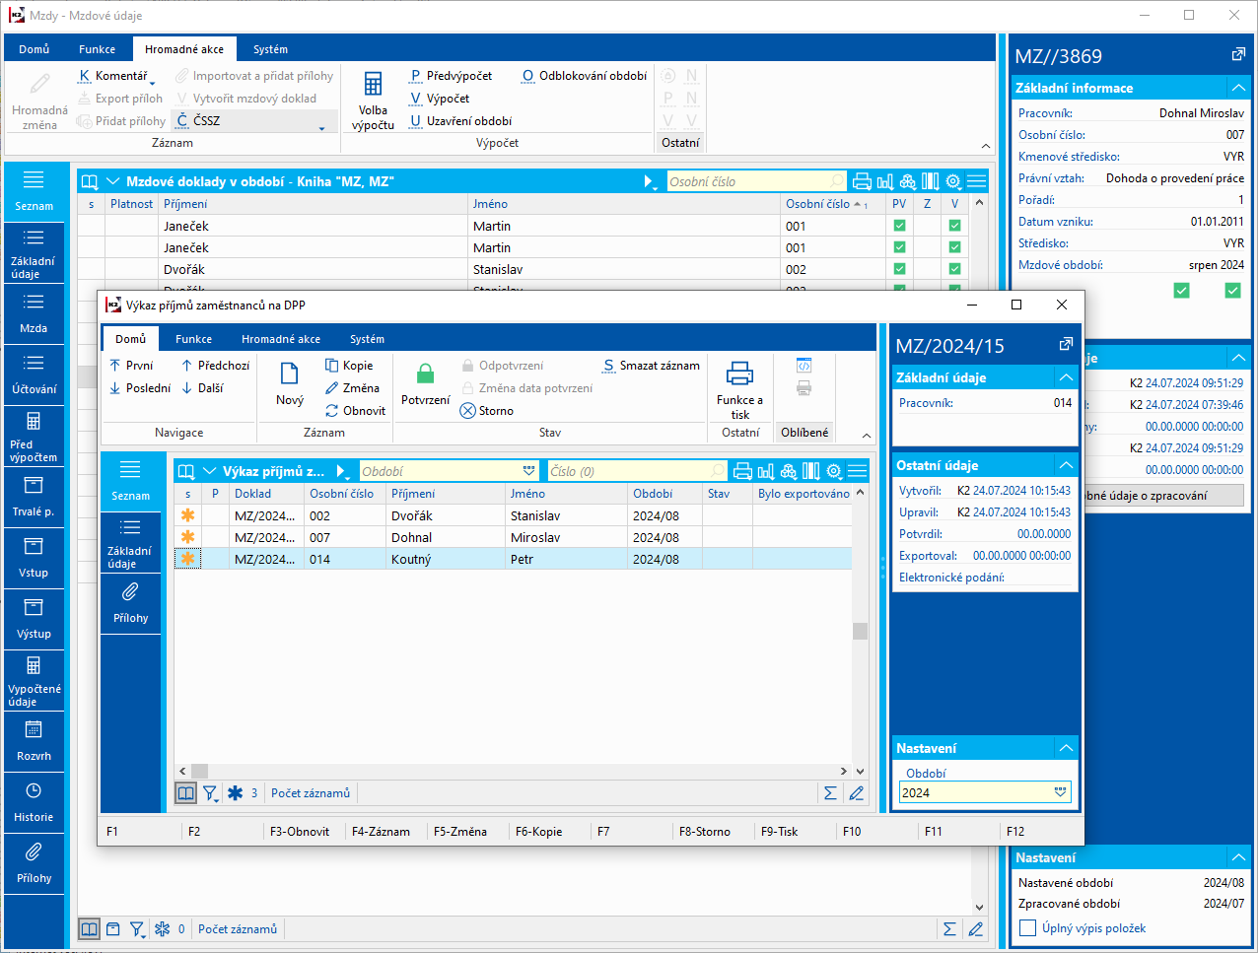Open Trvalé p. in Mzdy sidebar
The width and height of the screenshot is (1258, 953).
[x=34, y=497]
